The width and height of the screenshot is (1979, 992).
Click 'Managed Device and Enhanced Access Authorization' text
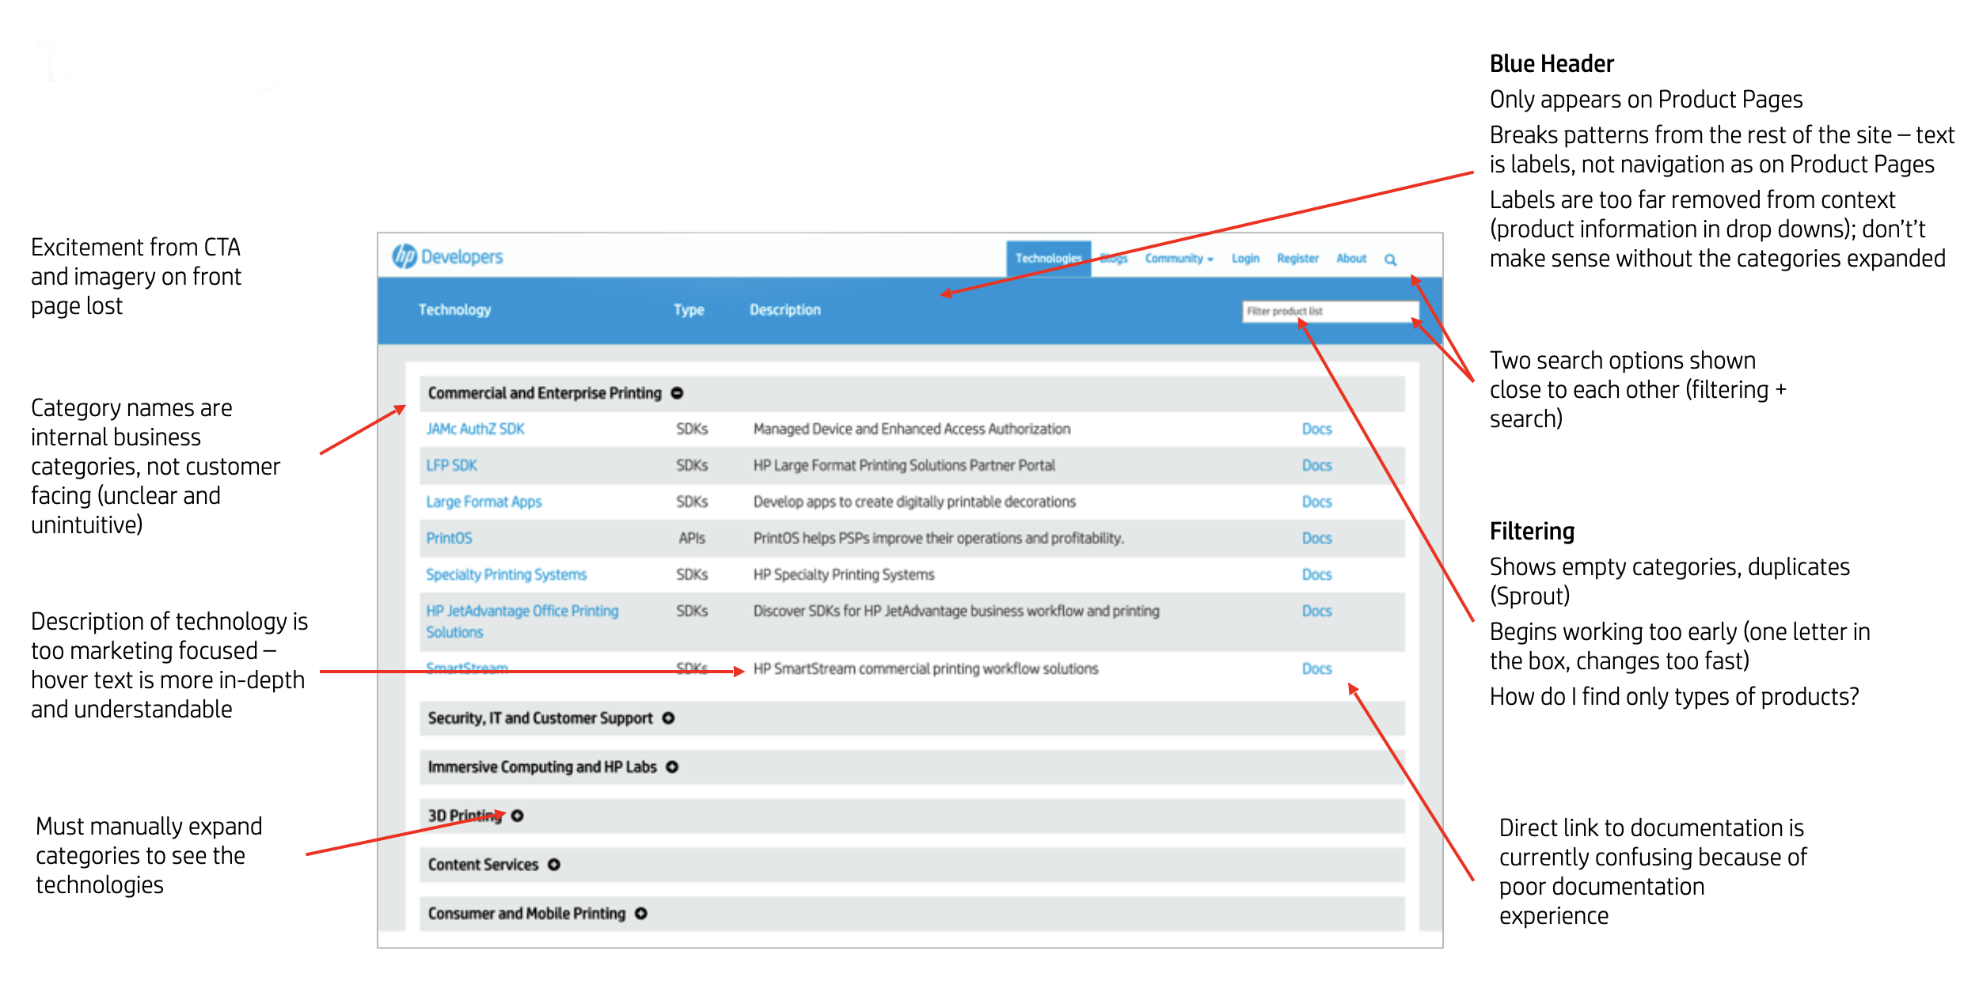pyautogui.click(x=912, y=429)
